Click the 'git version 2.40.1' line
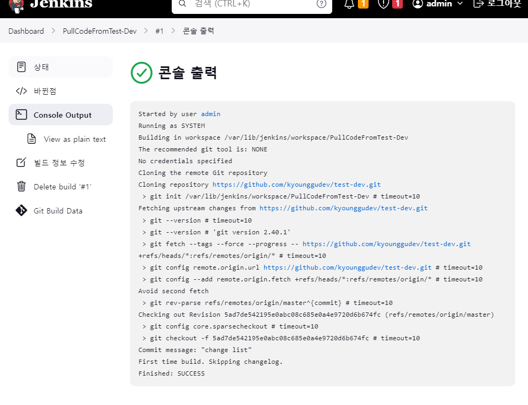The image size is (528, 405). [x=216, y=232]
